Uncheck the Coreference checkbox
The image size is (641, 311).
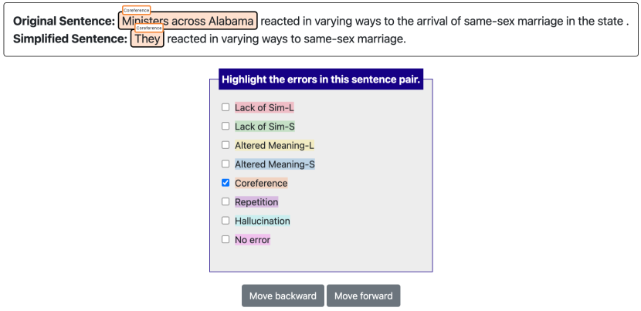(226, 183)
